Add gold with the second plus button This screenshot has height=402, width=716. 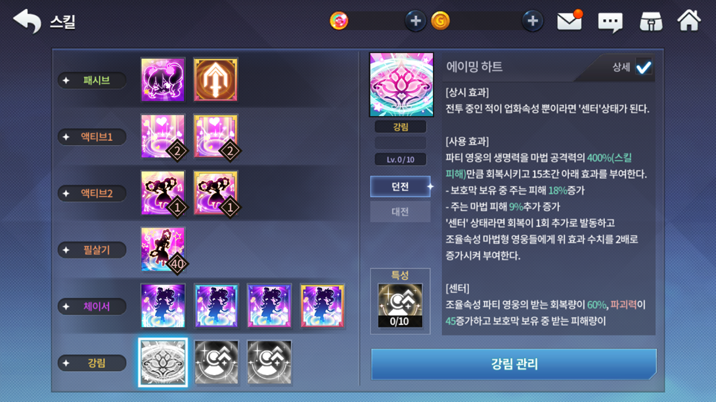(x=533, y=21)
